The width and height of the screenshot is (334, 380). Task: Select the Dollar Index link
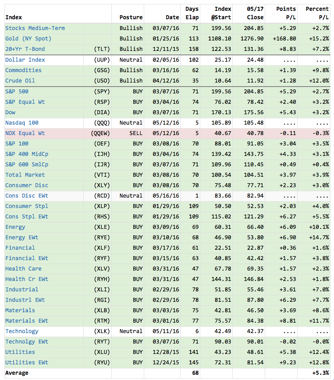pos(25,60)
